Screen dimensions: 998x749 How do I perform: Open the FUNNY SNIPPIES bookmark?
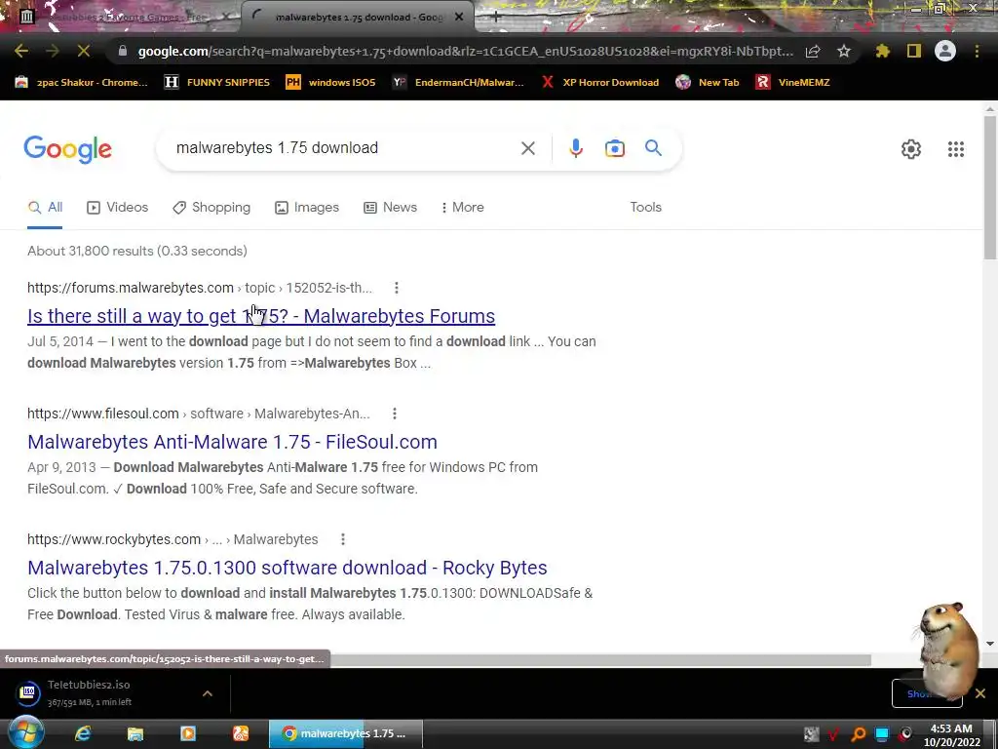click(x=217, y=82)
